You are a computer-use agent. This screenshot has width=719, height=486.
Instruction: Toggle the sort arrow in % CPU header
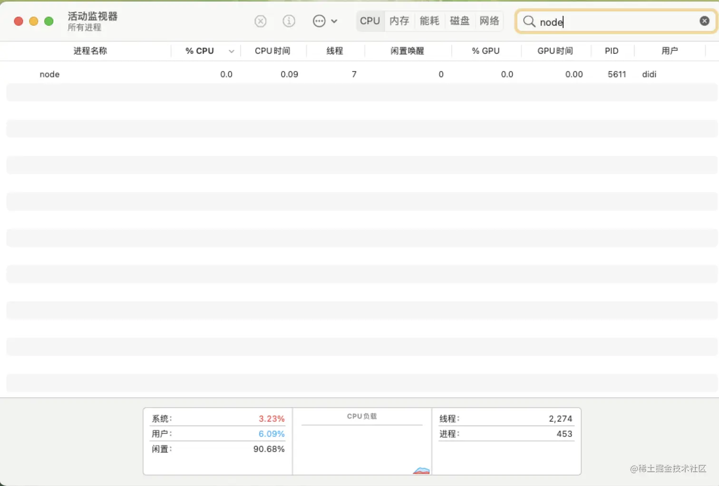[232, 51]
